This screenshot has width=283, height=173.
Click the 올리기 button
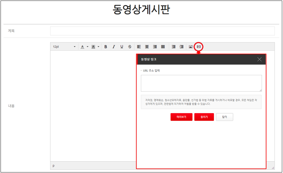(204, 117)
